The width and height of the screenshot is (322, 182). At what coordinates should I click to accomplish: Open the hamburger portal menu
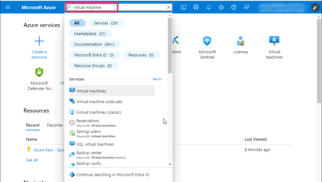(x=8, y=7)
